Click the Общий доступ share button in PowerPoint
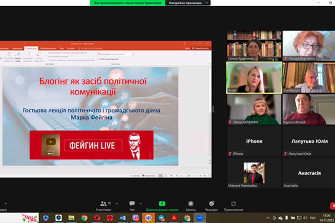This screenshot has height=223, width=335. pos(200,48)
